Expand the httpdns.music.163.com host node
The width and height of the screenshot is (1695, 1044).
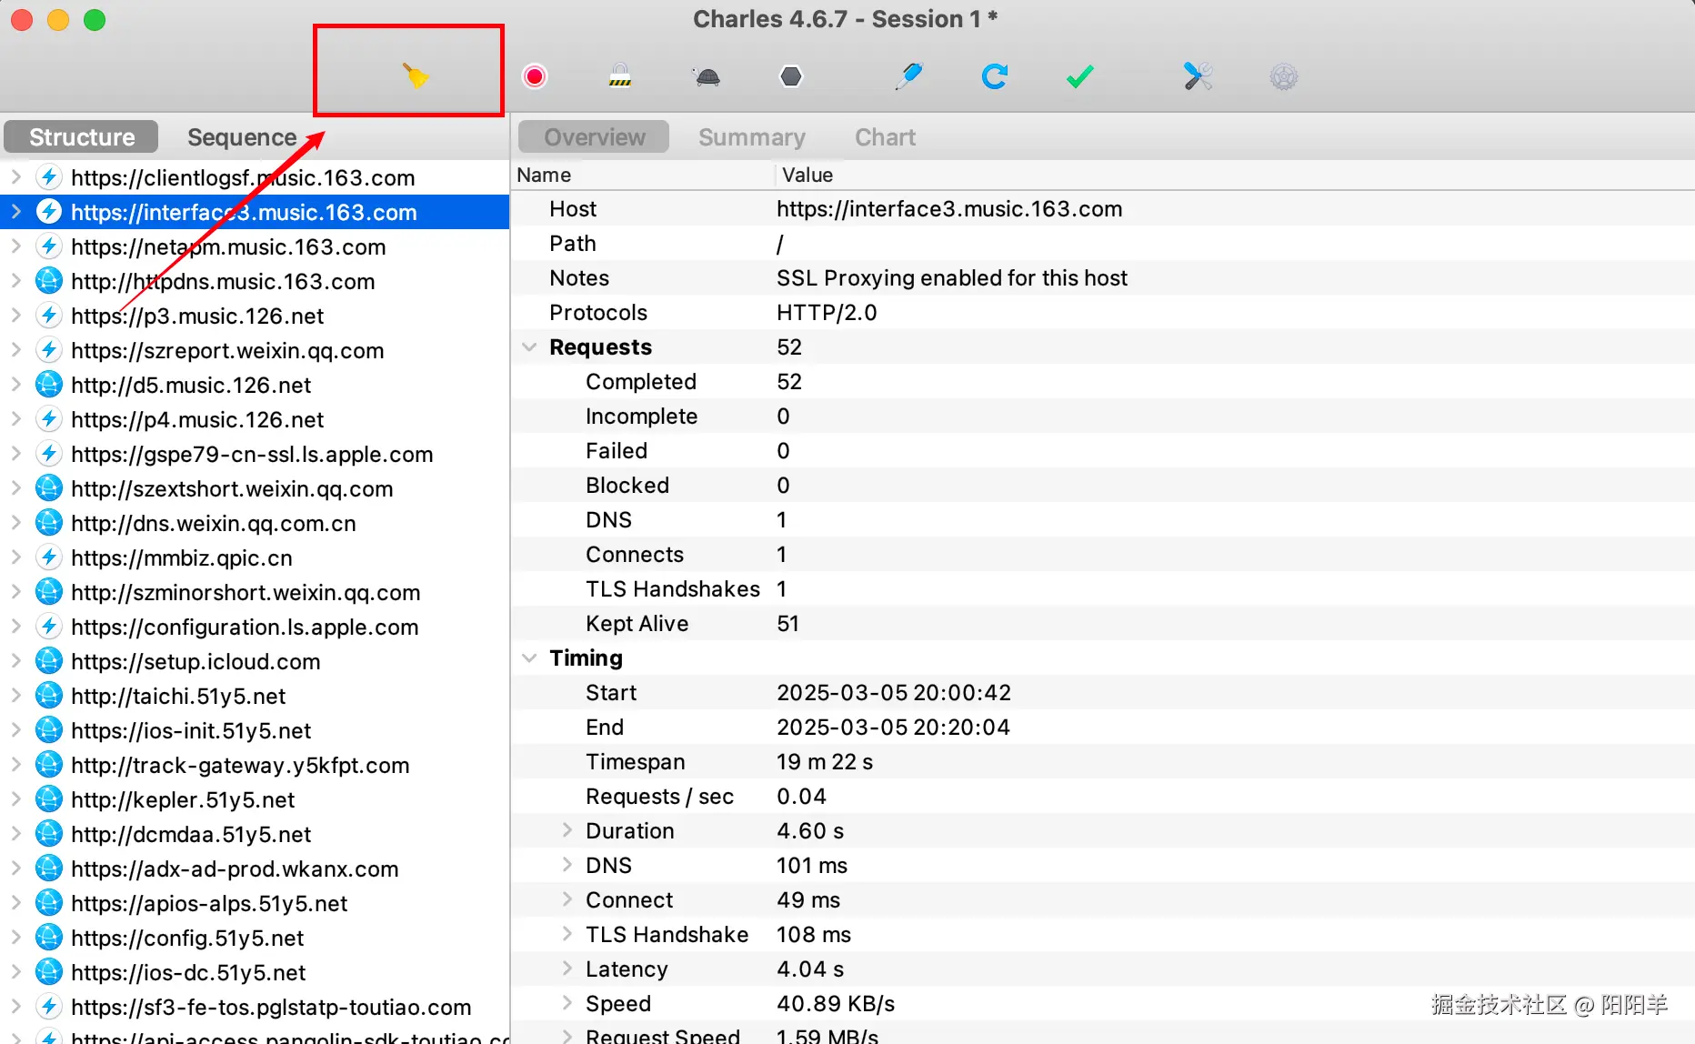[15, 281]
